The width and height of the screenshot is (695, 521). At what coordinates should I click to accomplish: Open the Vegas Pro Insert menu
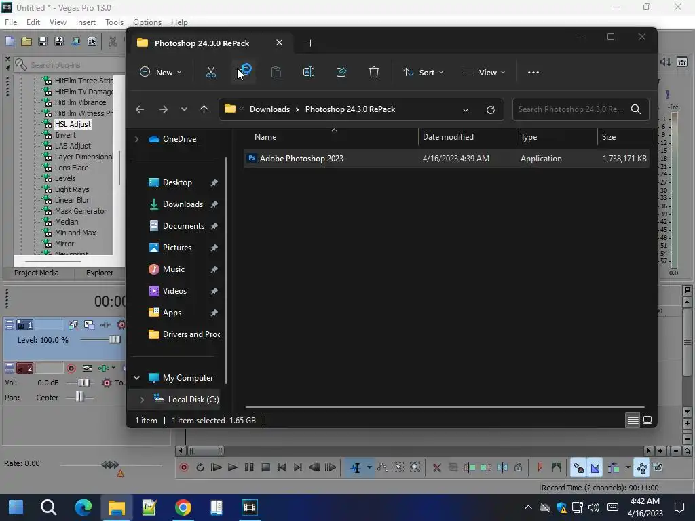click(86, 22)
